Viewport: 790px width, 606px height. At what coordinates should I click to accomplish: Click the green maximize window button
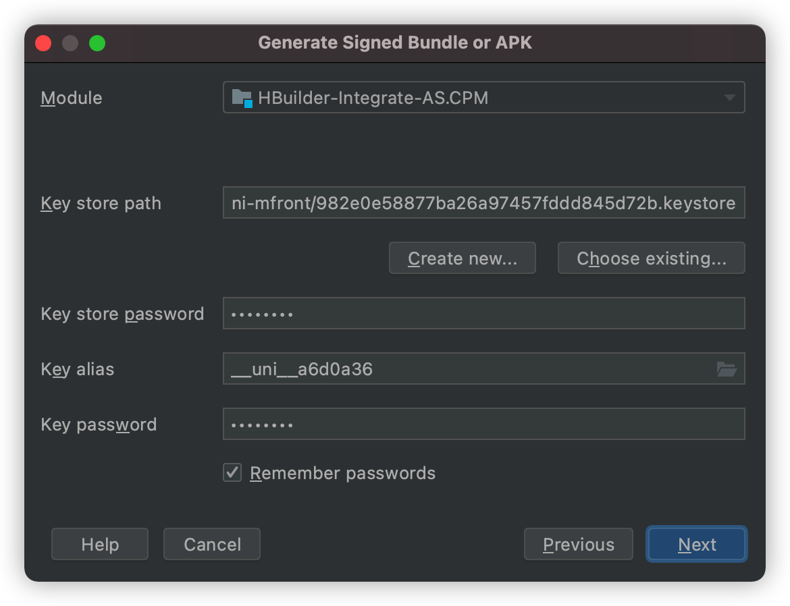tap(97, 43)
